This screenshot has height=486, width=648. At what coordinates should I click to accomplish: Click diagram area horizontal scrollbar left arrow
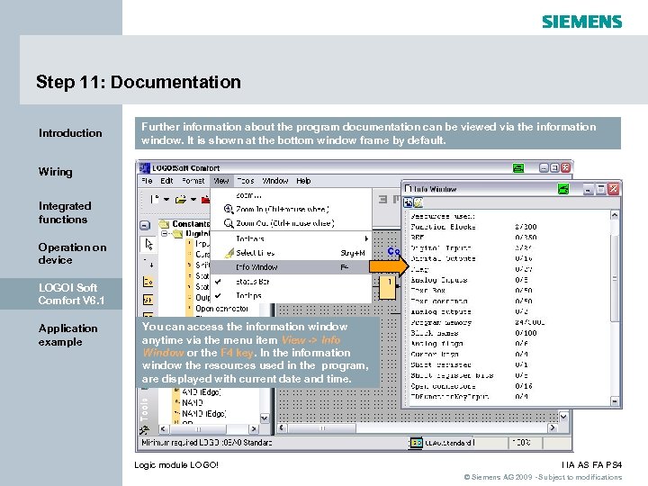pyautogui.click(x=282, y=427)
